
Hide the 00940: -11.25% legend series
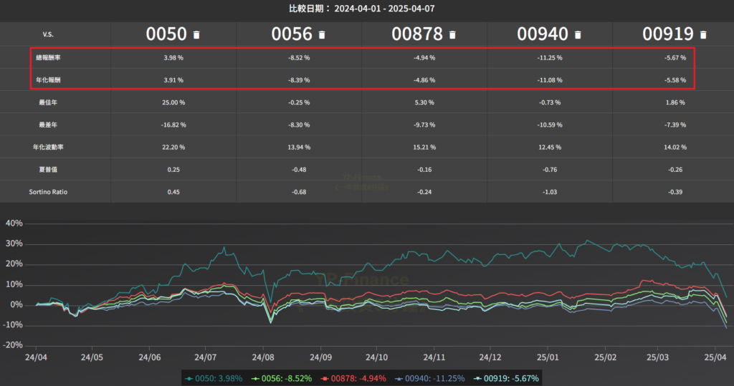(x=430, y=379)
